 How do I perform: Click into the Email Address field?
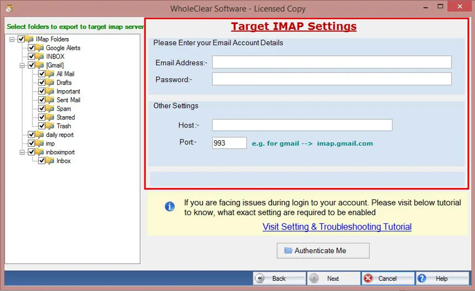point(332,62)
